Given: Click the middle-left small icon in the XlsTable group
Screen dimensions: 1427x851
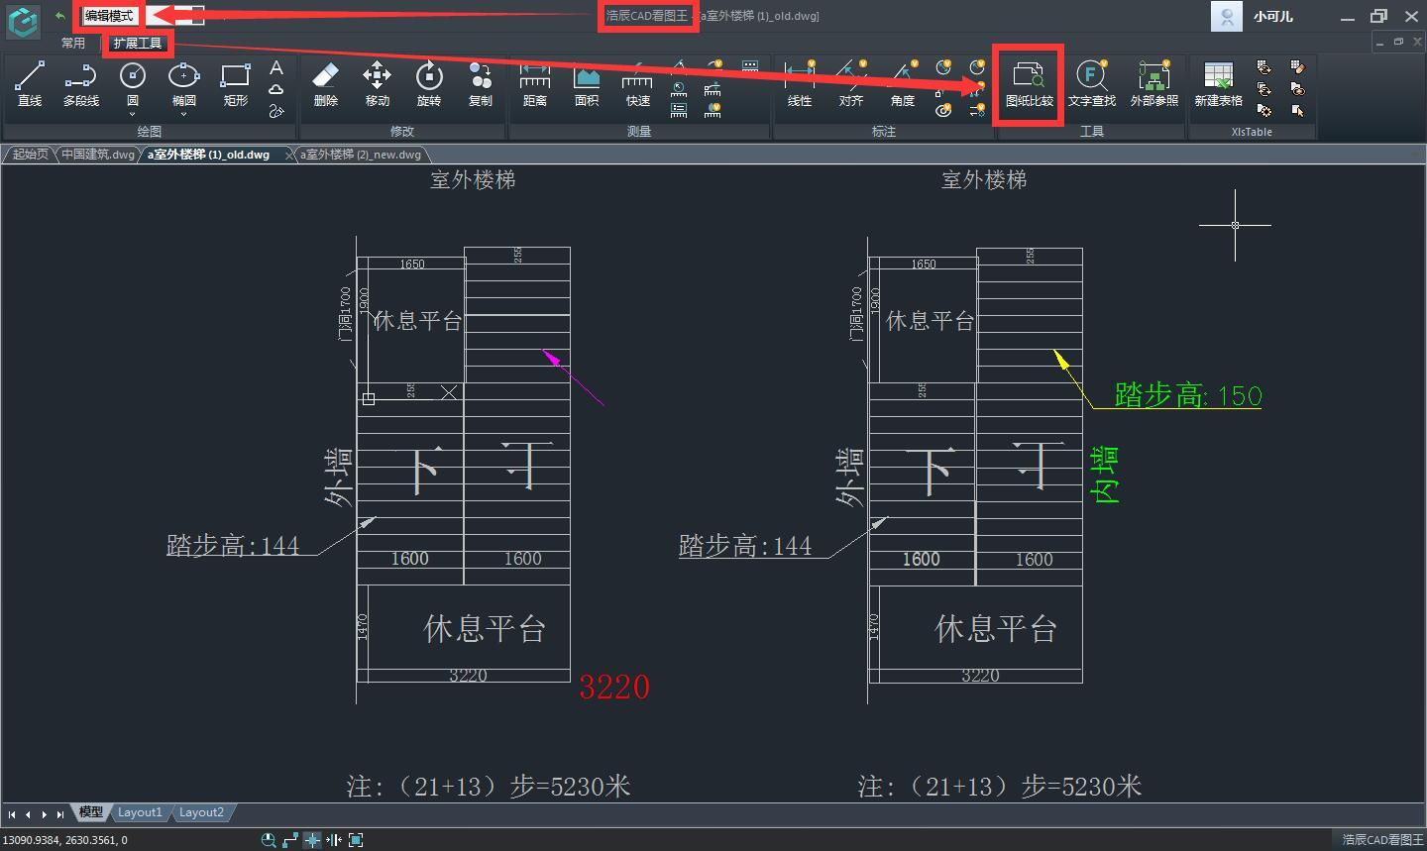Looking at the screenshot, I should click(1264, 89).
